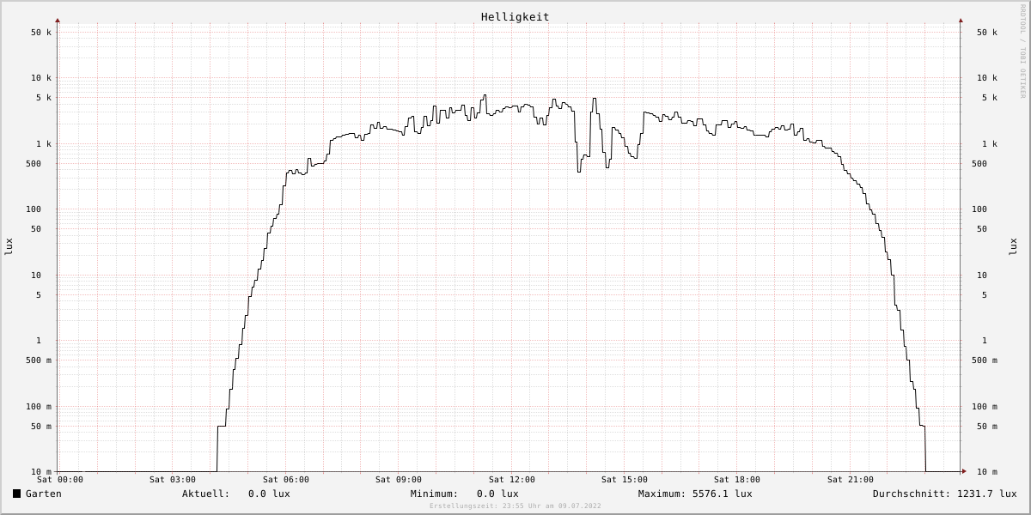
Task: Select the Sat 06:00 time axis label
Action: (286, 480)
